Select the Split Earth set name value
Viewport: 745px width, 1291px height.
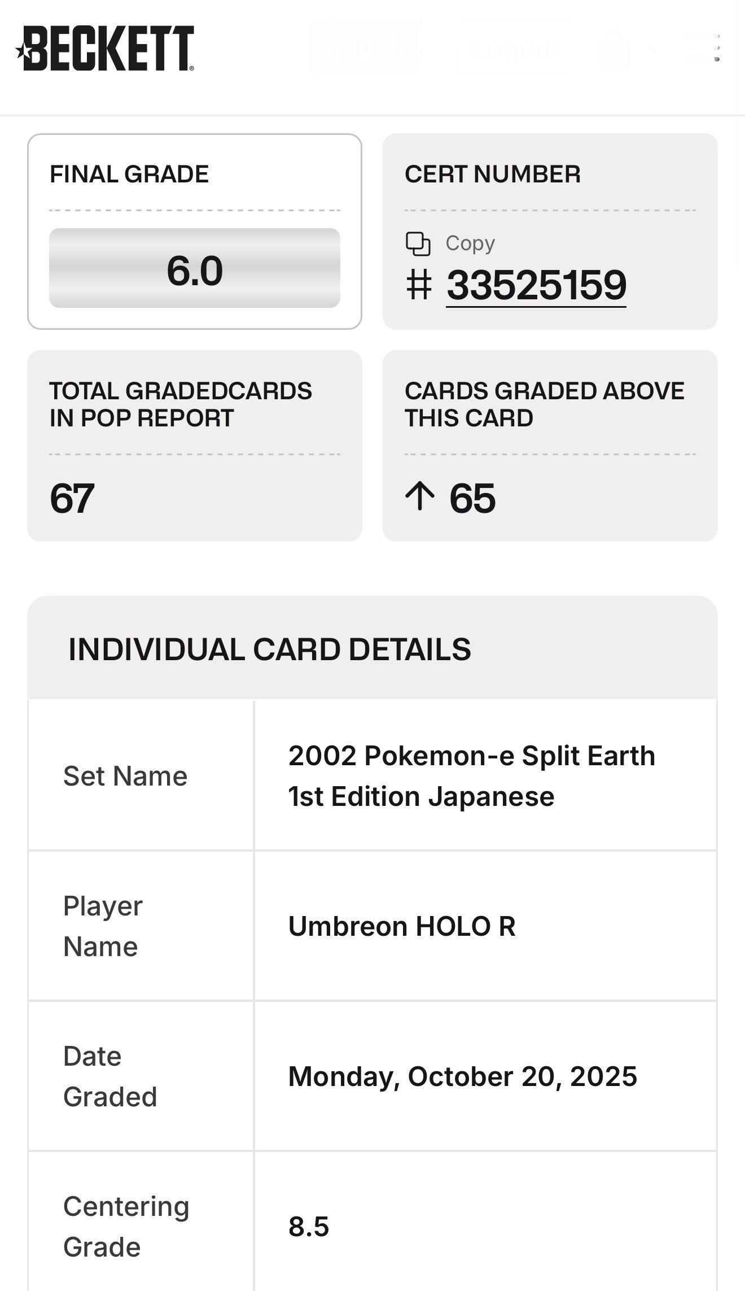pyautogui.click(x=471, y=776)
